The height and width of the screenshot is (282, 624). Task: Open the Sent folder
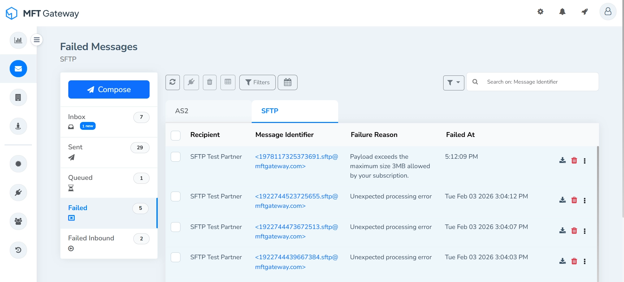point(109,153)
